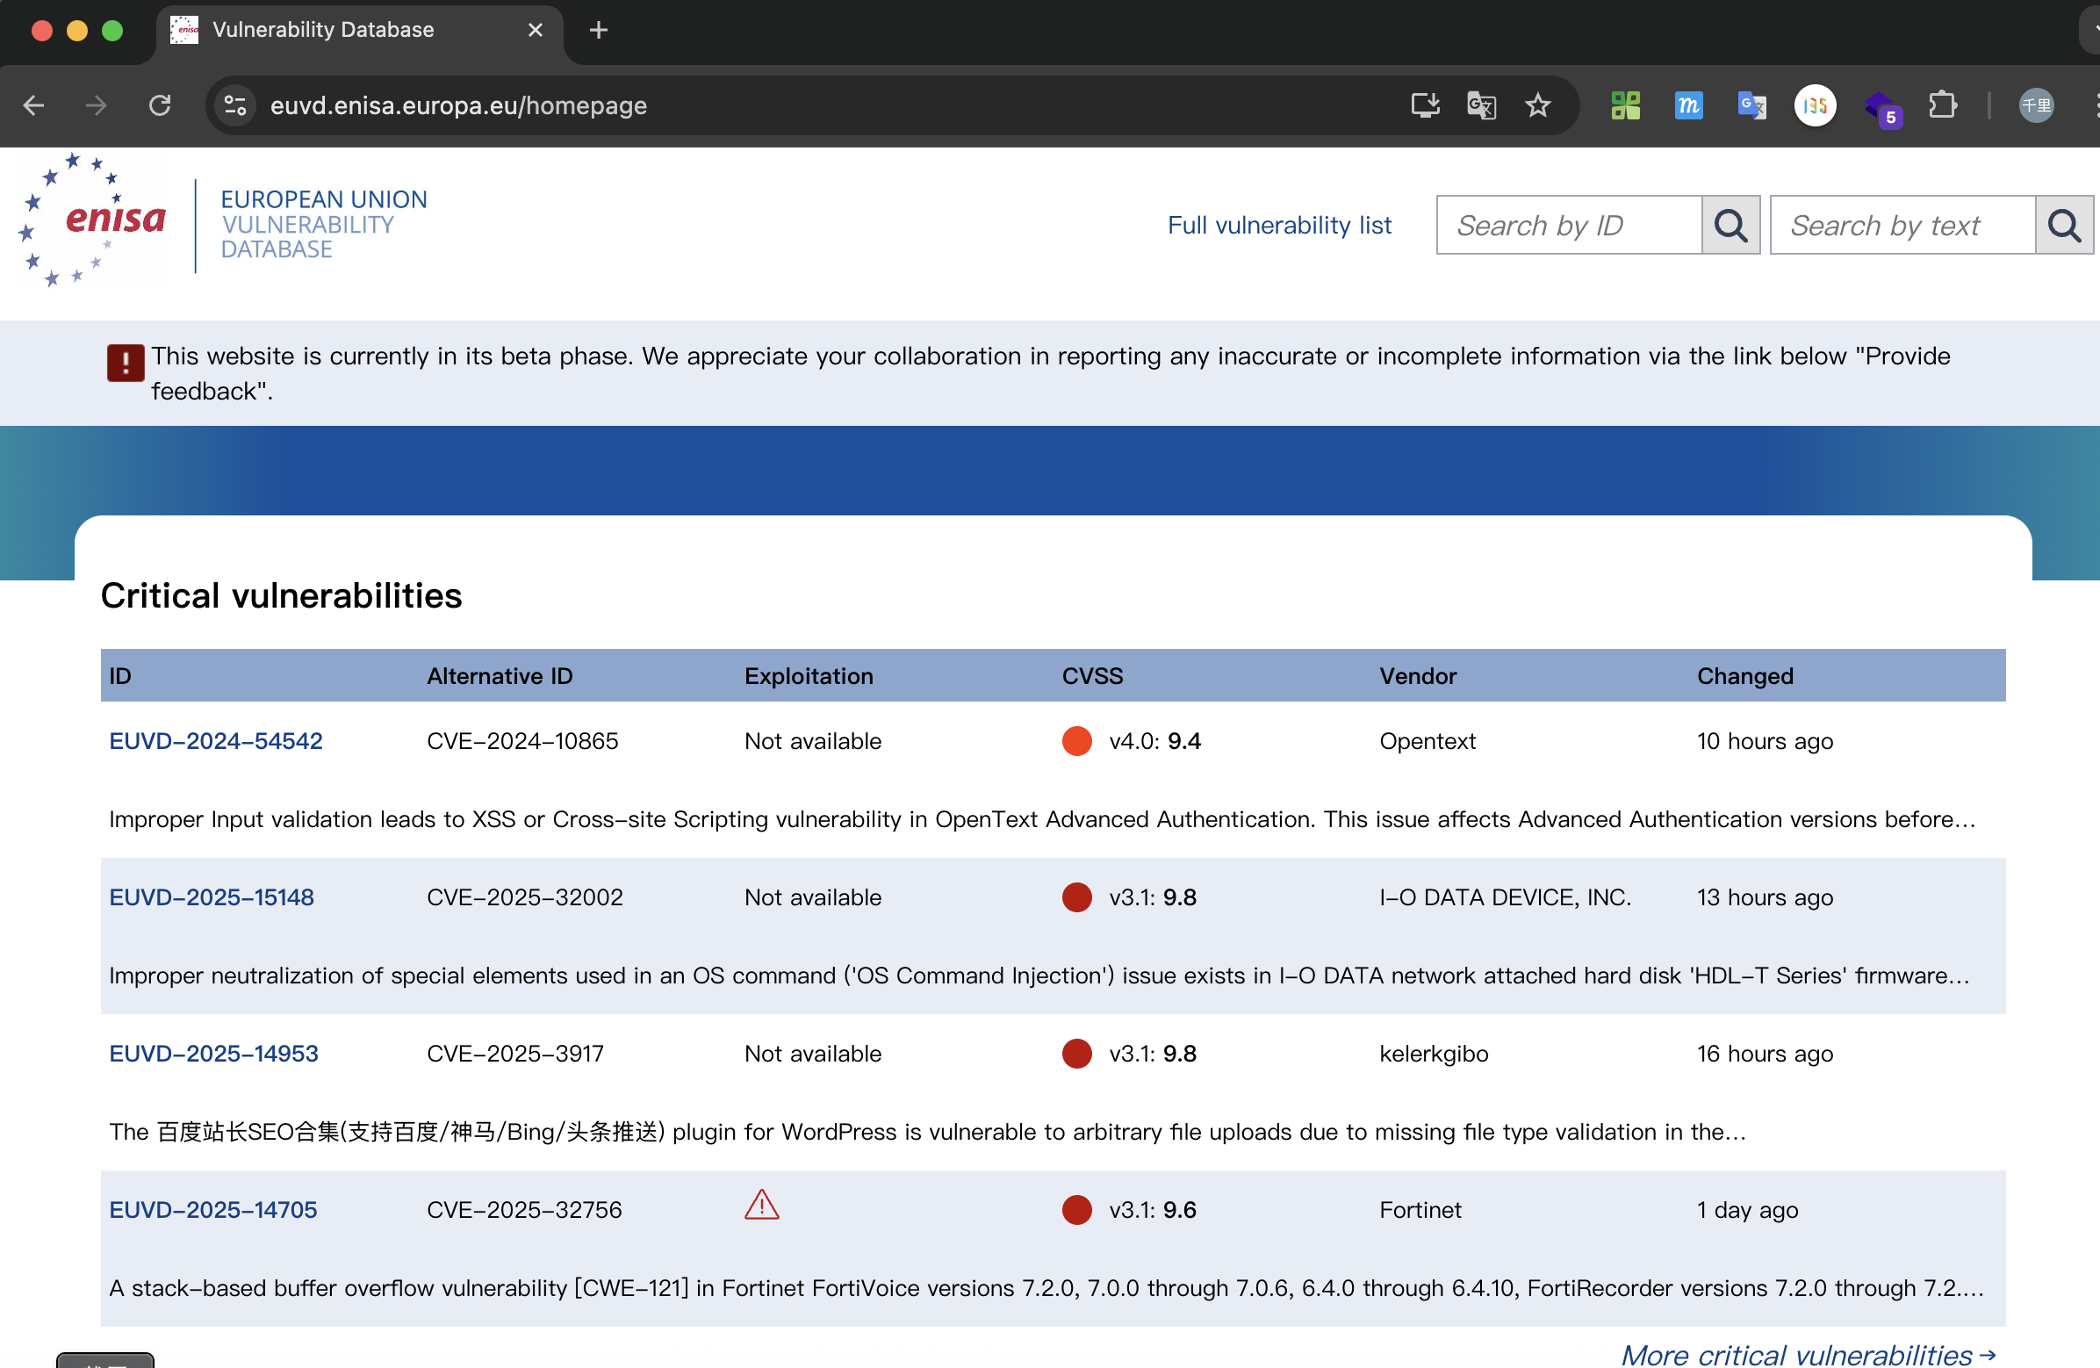Open the Full vulnerability list link
Viewport: 2100px width, 1368px height.
pyautogui.click(x=1278, y=226)
